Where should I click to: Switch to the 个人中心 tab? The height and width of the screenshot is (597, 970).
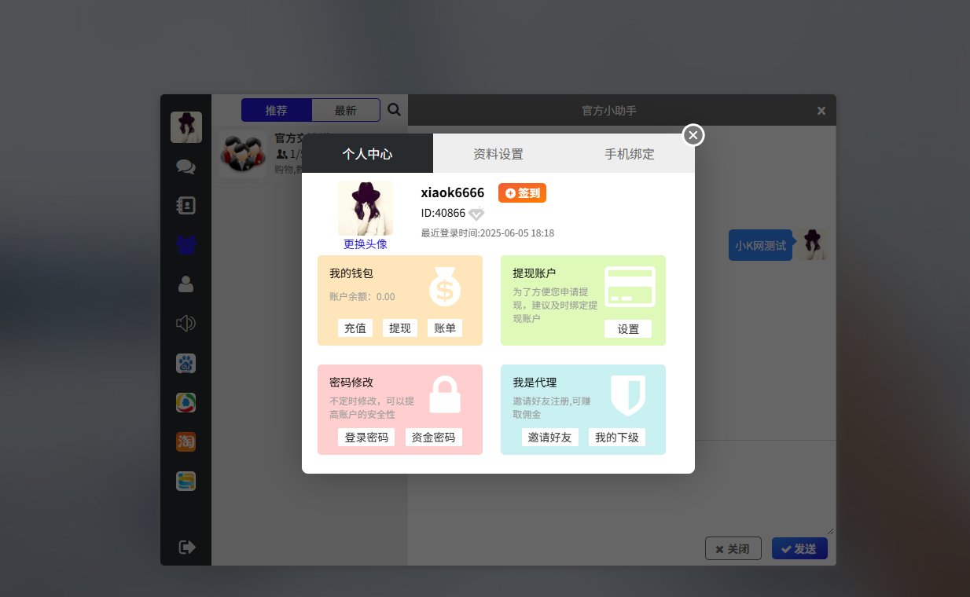(x=367, y=154)
